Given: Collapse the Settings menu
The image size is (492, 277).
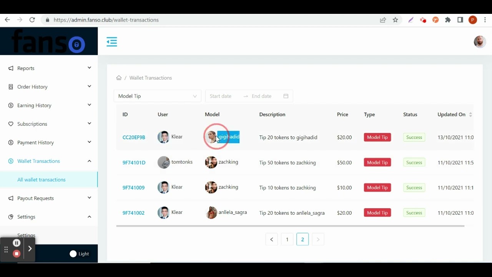Looking at the screenshot, I should click(89, 217).
